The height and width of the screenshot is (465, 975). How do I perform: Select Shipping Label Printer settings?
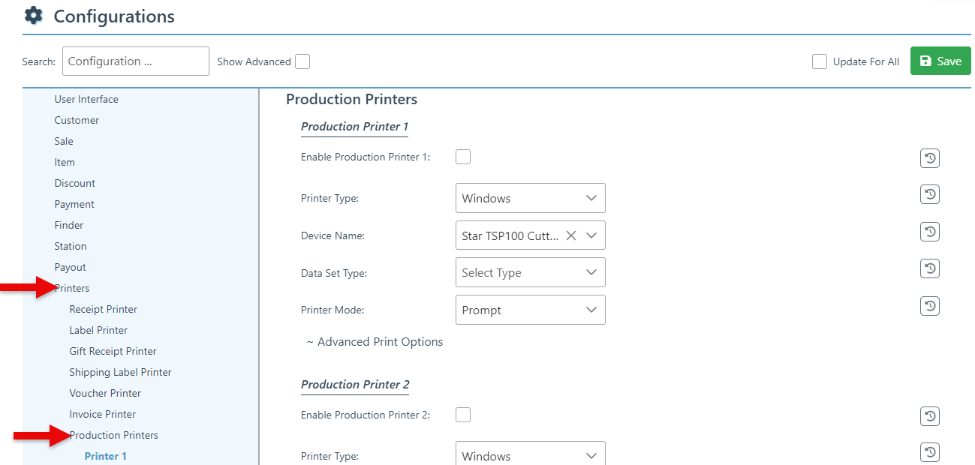point(120,372)
